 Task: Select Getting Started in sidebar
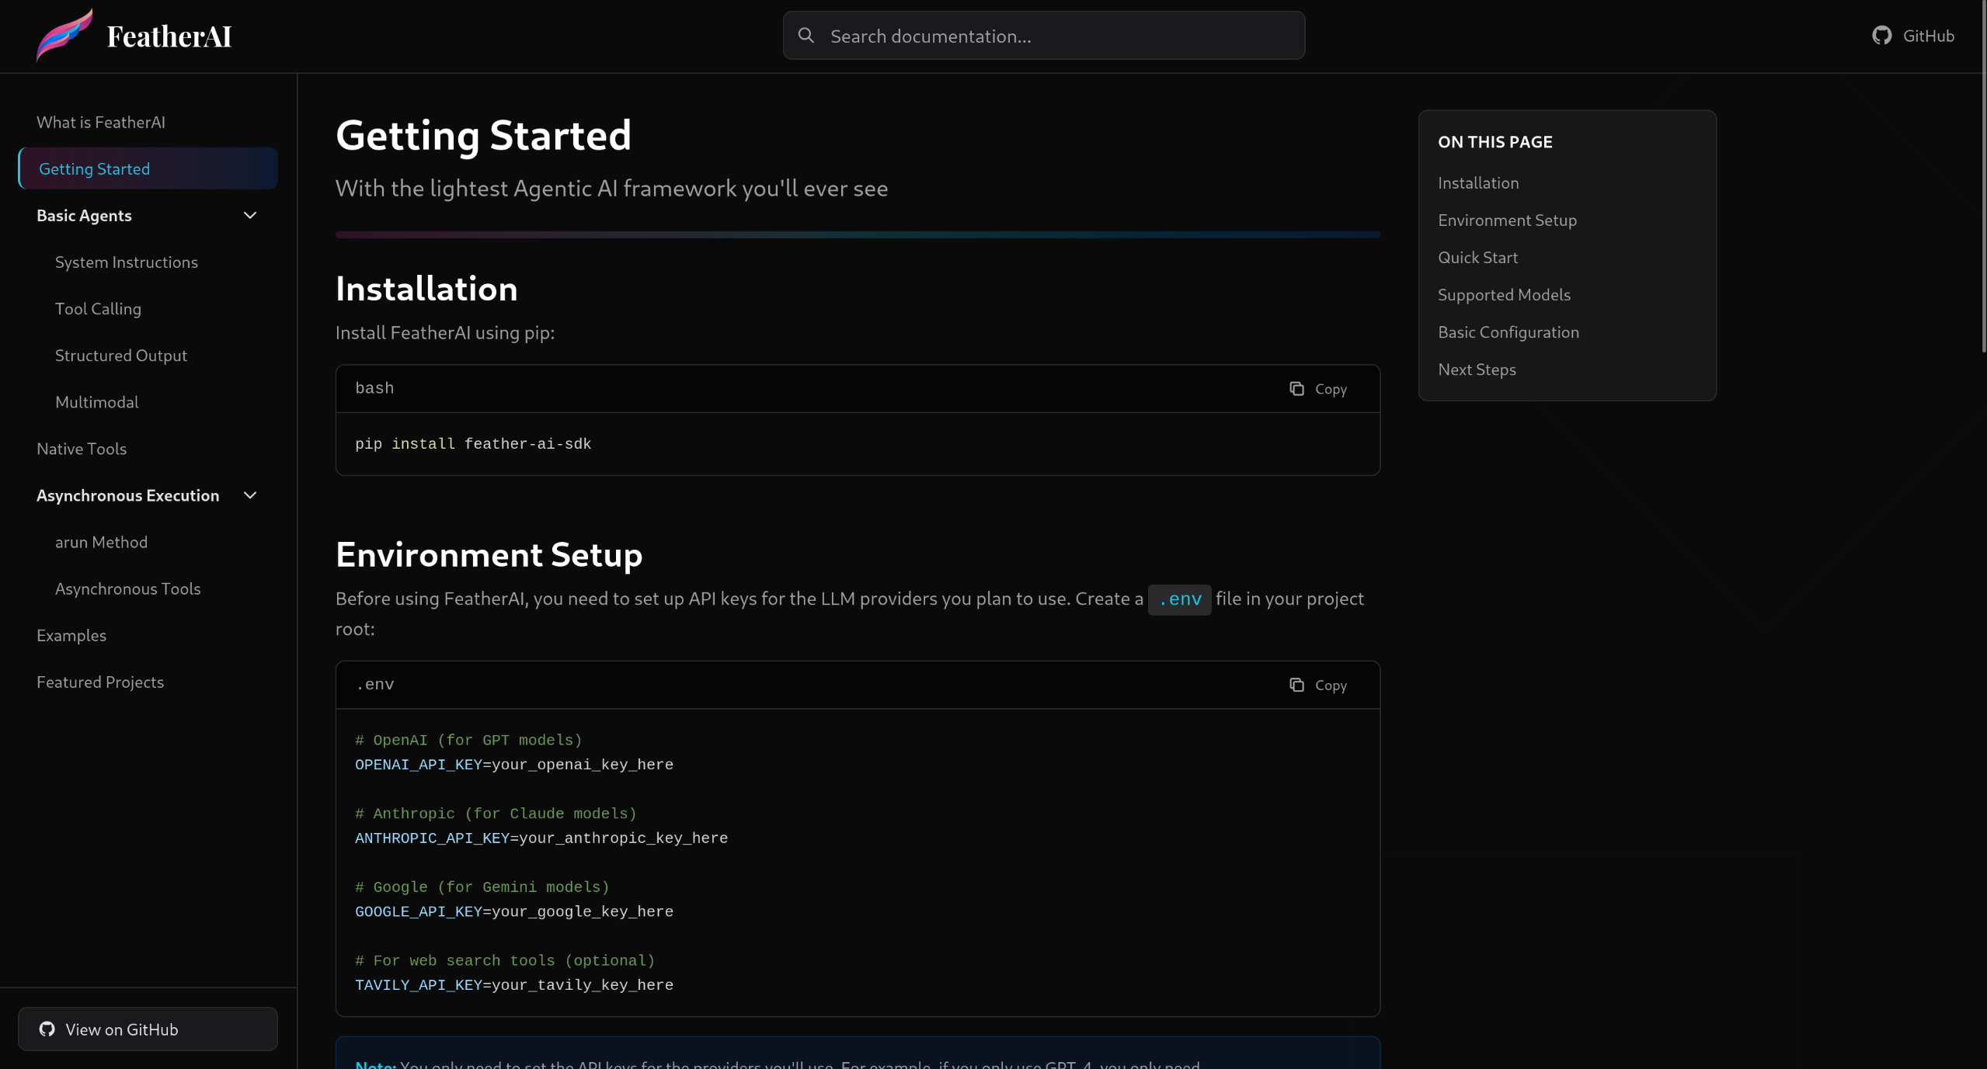pyautogui.click(x=94, y=169)
